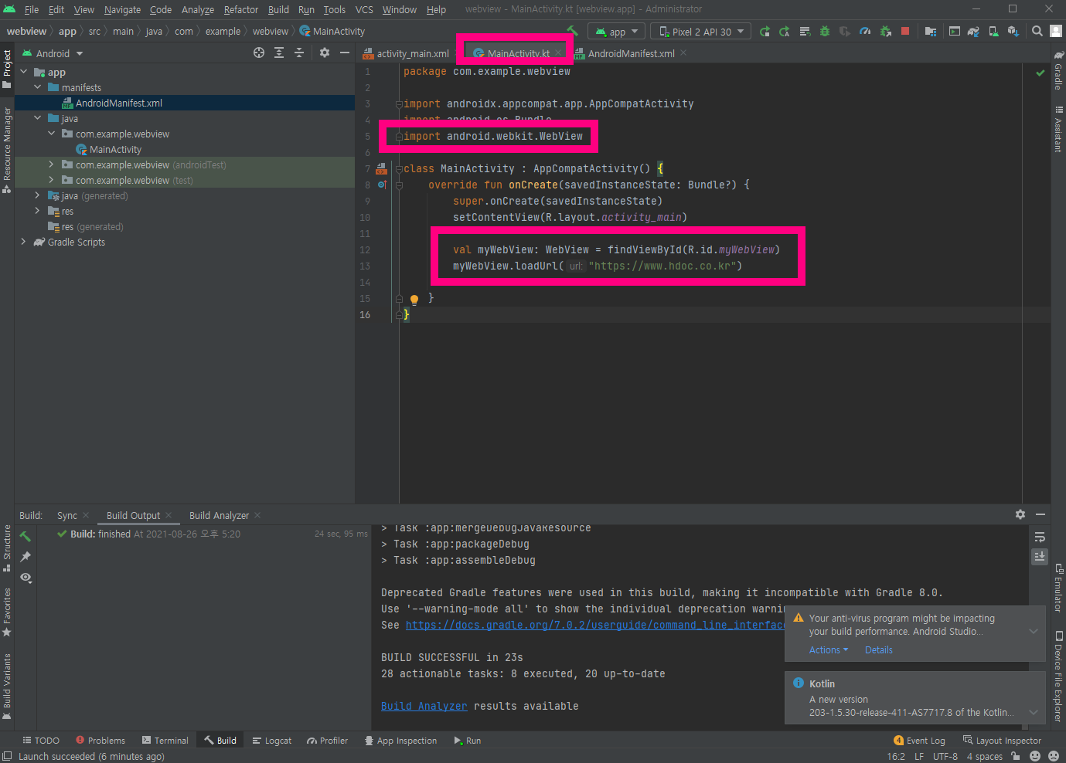1066x763 pixels.
Task: Collapse the java folder node
Action: tap(37, 118)
